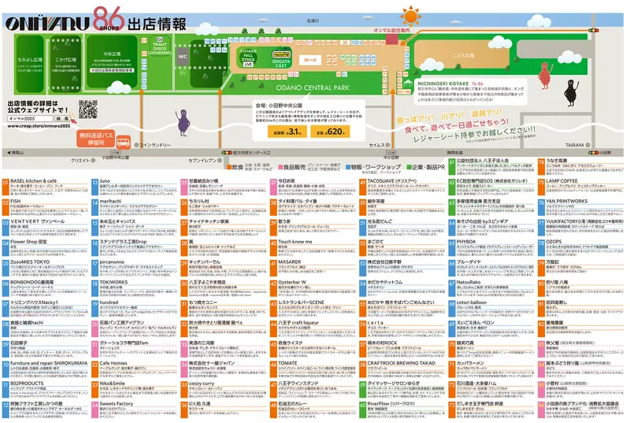Click the Flower Shop entry numbered 04
This screenshot has width=630, height=423.
pyautogui.click(x=45, y=248)
